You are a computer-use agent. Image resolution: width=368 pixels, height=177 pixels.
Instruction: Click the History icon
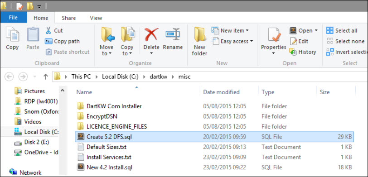coord(293,52)
